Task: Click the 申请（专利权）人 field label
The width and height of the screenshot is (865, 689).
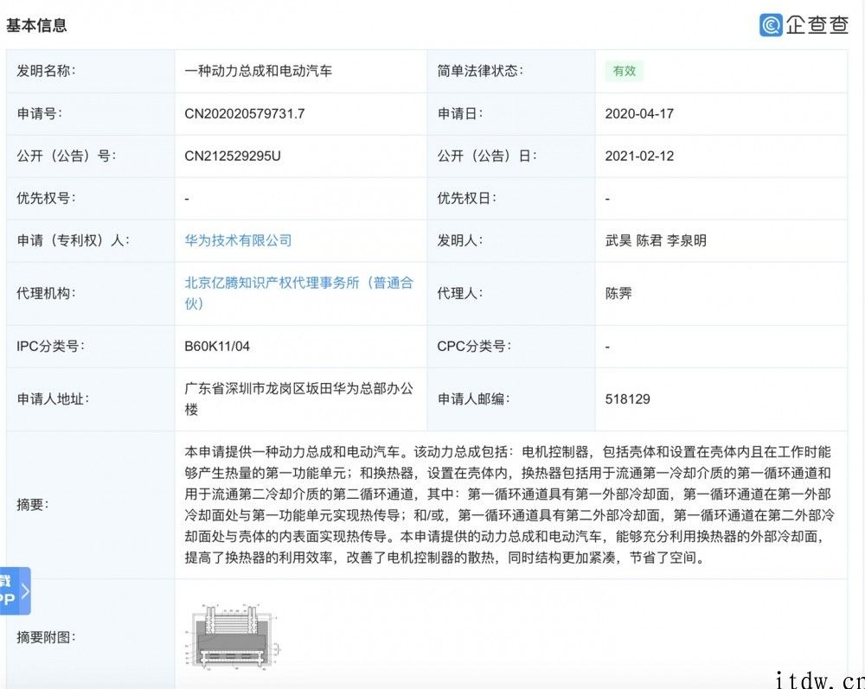Action: [x=73, y=240]
